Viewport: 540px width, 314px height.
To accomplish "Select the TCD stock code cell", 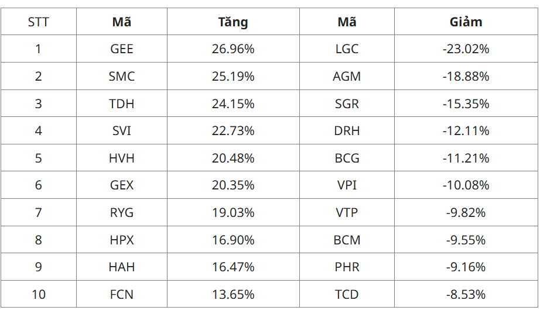I will click(x=347, y=295).
